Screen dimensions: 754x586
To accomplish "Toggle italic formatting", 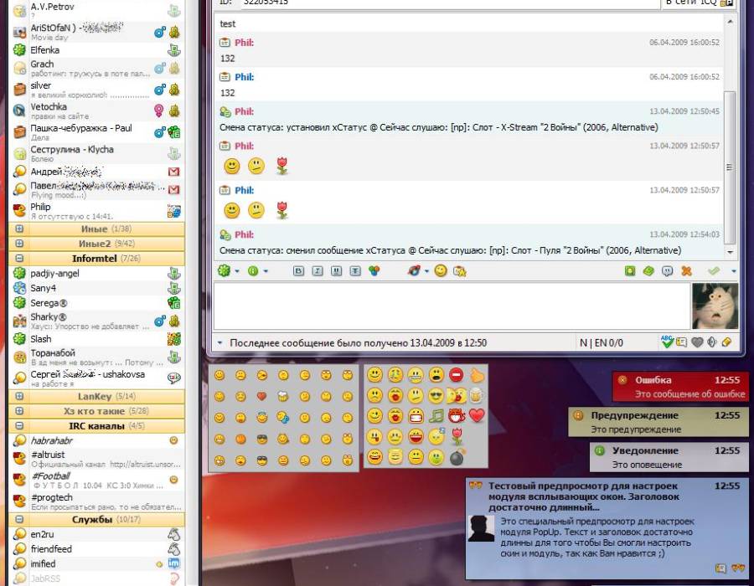I will coord(318,271).
